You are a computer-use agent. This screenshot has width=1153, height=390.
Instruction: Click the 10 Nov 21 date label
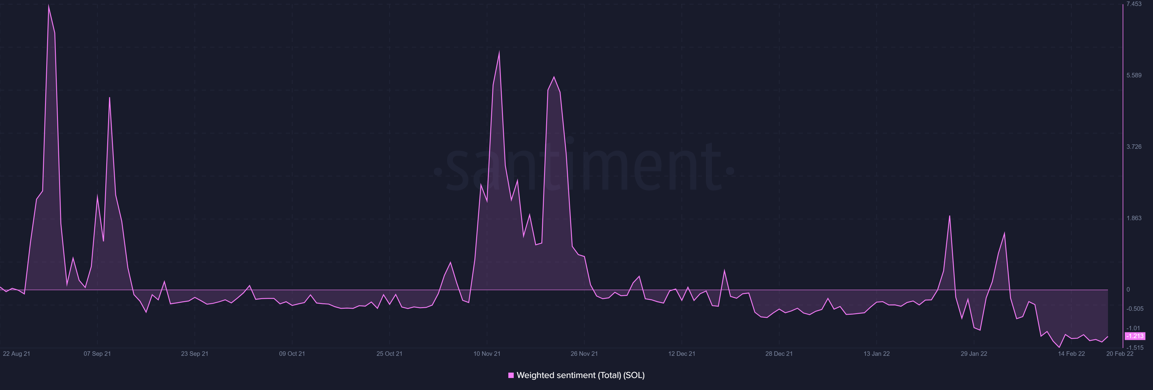tap(487, 354)
